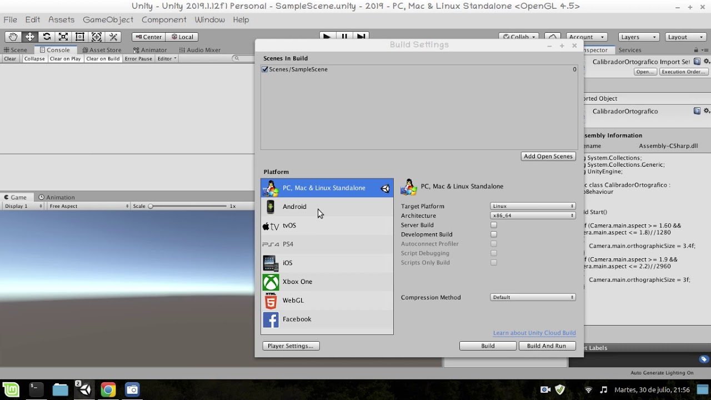Click Add Open Scenes button
The width and height of the screenshot is (711, 400).
(x=548, y=156)
